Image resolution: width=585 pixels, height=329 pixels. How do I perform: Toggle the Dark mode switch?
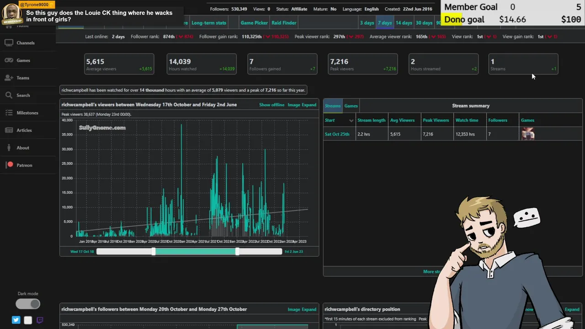tap(28, 304)
